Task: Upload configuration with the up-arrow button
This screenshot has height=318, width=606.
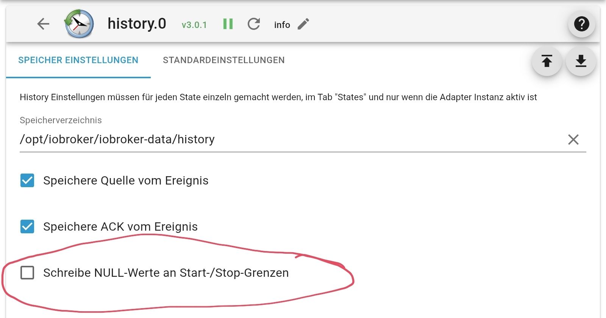Action: click(x=547, y=61)
